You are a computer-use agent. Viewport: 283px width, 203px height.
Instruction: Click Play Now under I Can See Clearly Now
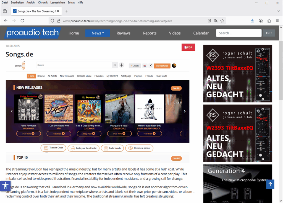(x=59, y=134)
